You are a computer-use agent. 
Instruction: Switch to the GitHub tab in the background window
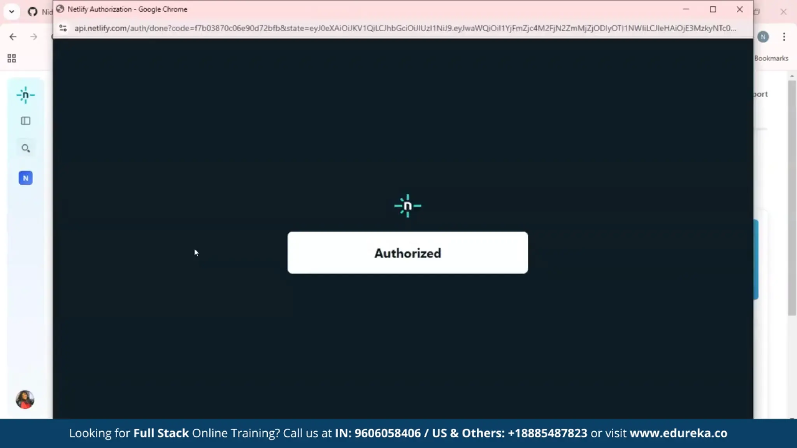tap(40, 12)
